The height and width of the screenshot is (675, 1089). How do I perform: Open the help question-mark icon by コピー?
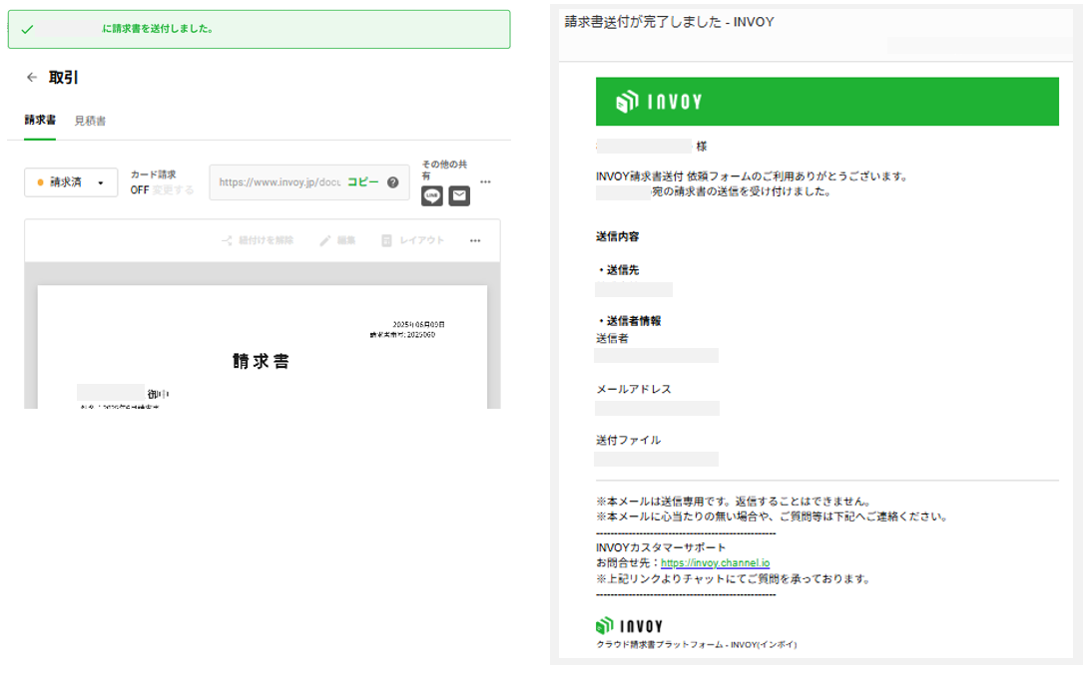[x=393, y=182]
